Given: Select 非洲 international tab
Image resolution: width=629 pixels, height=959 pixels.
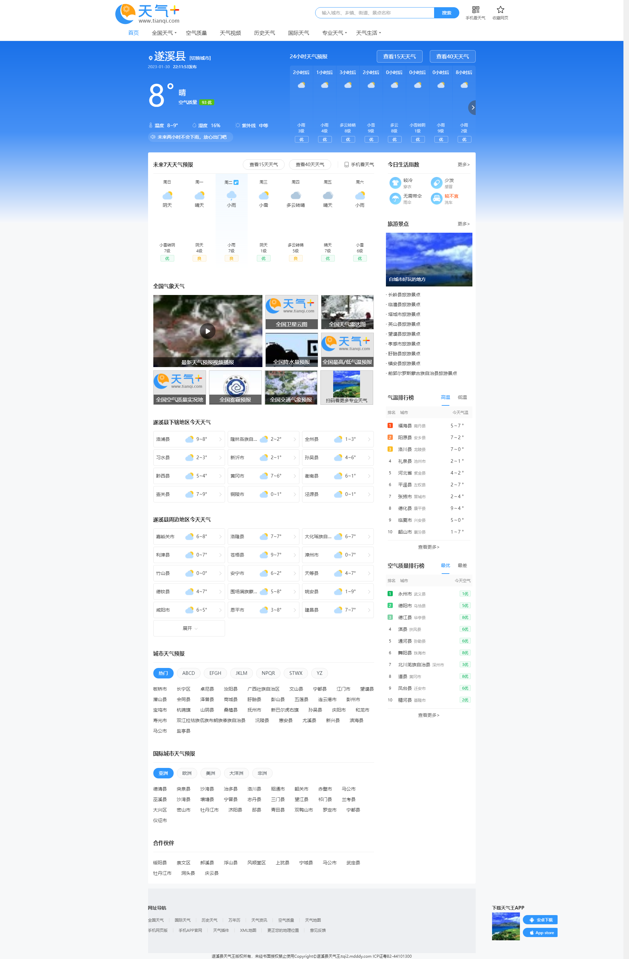Looking at the screenshot, I should coord(262,773).
